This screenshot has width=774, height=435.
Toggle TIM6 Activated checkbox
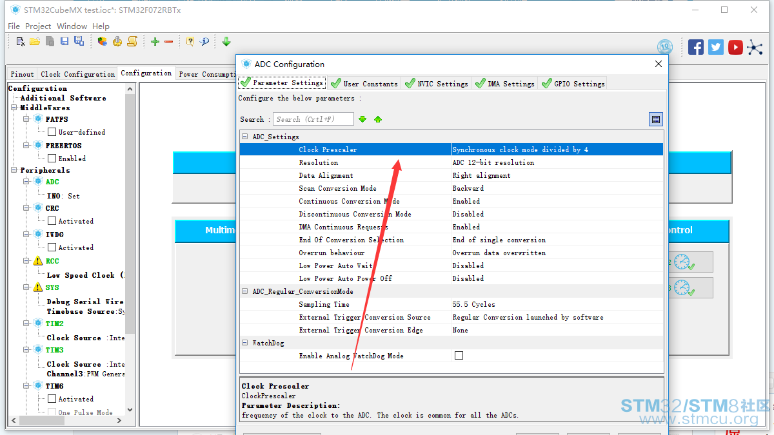52,399
